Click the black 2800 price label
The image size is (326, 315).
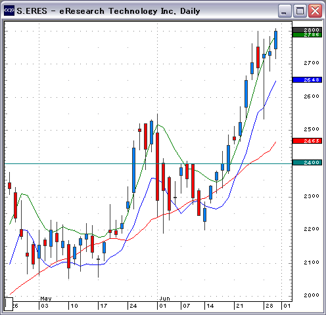tap(307, 30)
